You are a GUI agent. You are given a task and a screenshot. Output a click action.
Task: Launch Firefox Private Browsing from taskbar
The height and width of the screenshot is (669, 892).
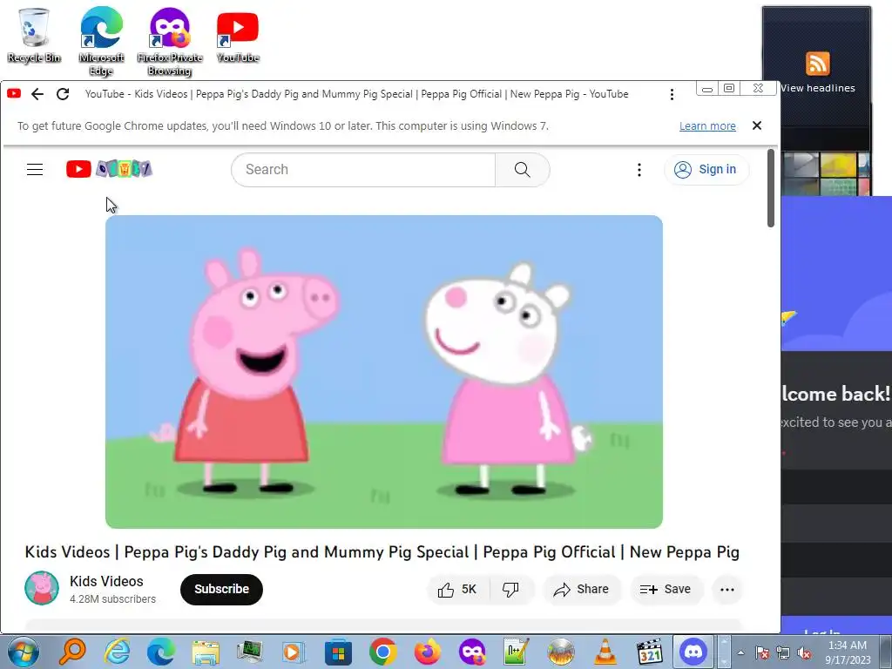[x=471, y=652]
